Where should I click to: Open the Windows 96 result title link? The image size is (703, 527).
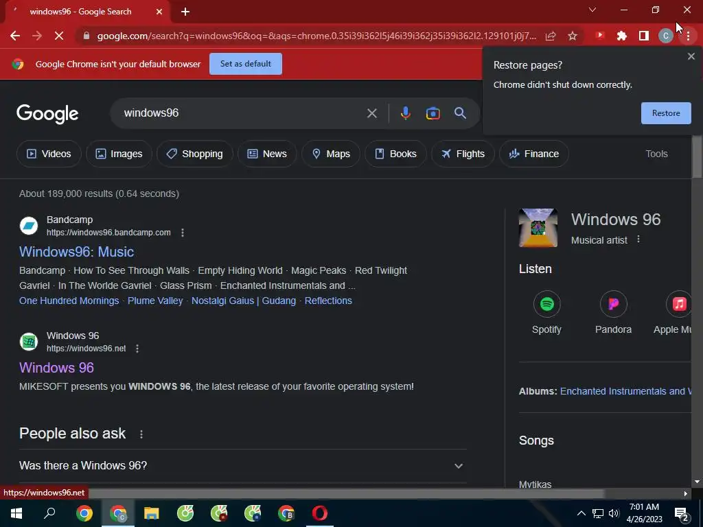[x=56, y=368]
